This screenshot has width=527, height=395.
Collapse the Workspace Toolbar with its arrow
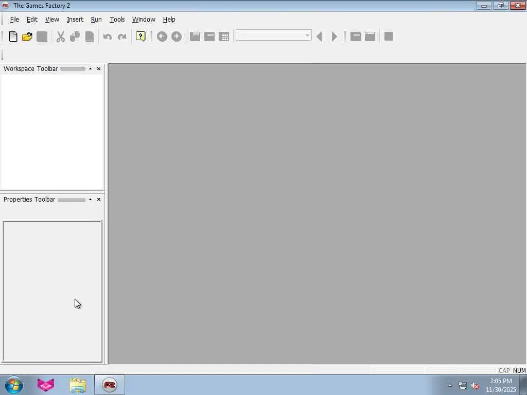point(90,68)
